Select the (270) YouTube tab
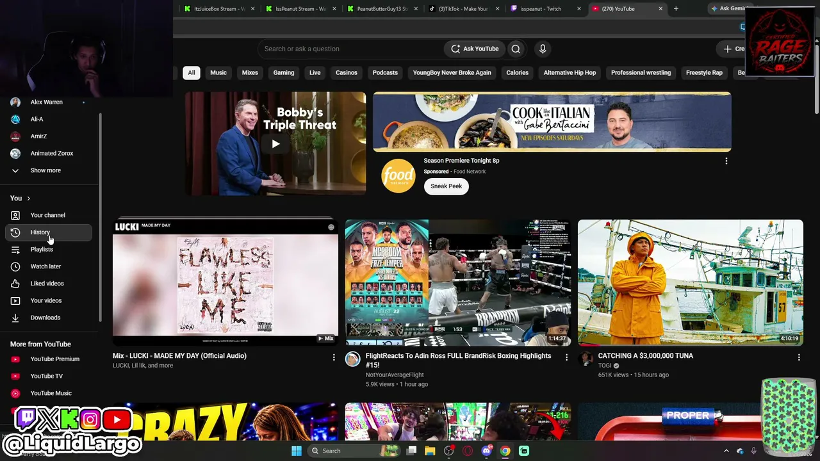The image size is (820, 461). tap(627, 9)
